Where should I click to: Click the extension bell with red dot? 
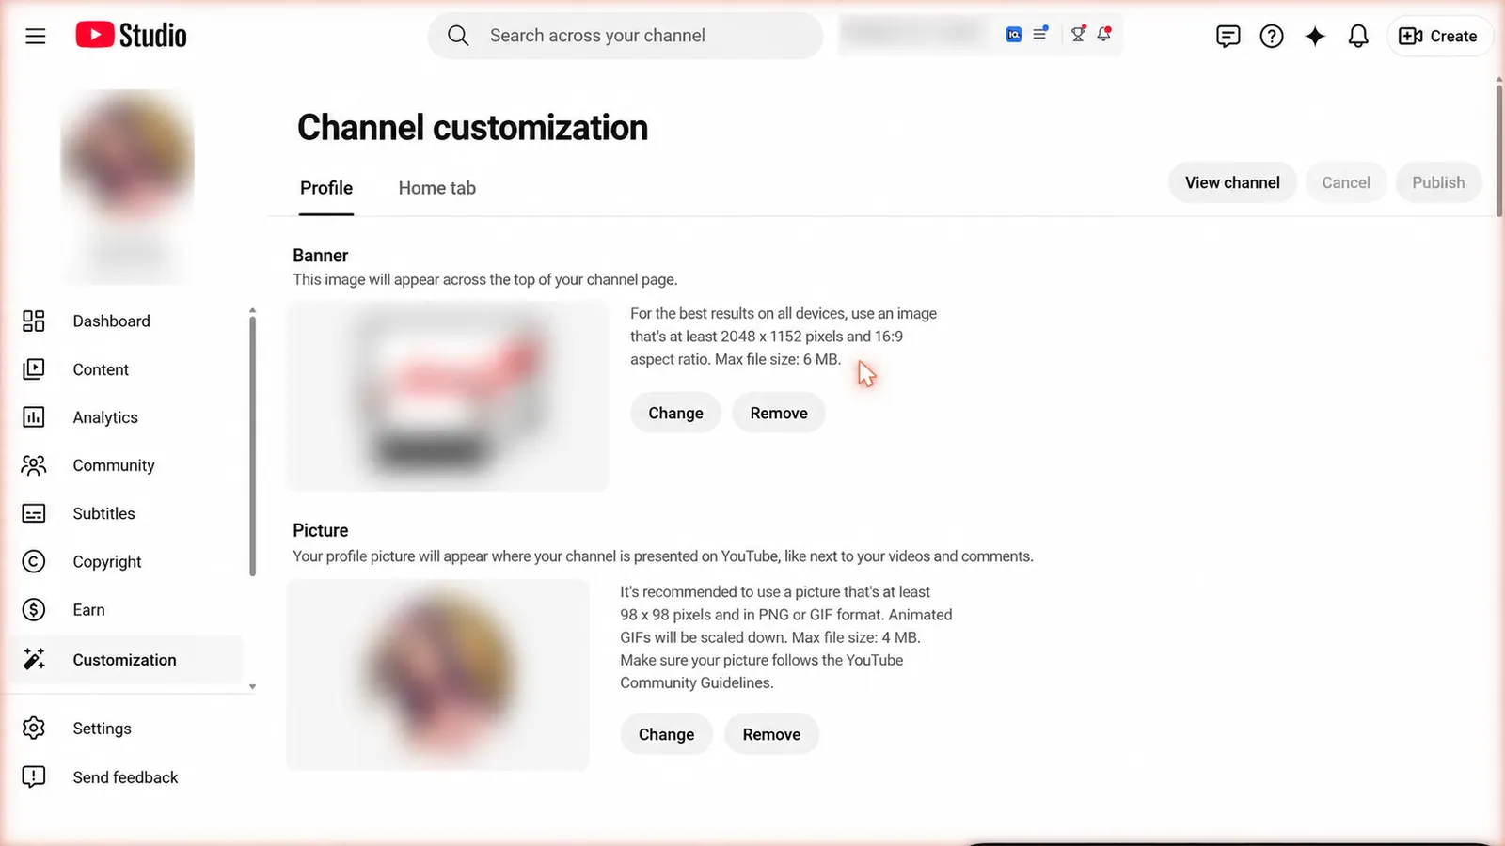1104,34
